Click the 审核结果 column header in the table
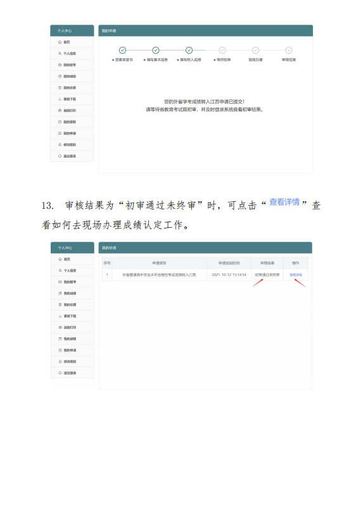The height and width of the screenshot is (505, 363). tap(267, 263)
